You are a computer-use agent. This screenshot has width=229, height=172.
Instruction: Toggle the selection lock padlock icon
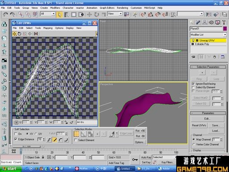pyautogui.click(x=43, y=157)
